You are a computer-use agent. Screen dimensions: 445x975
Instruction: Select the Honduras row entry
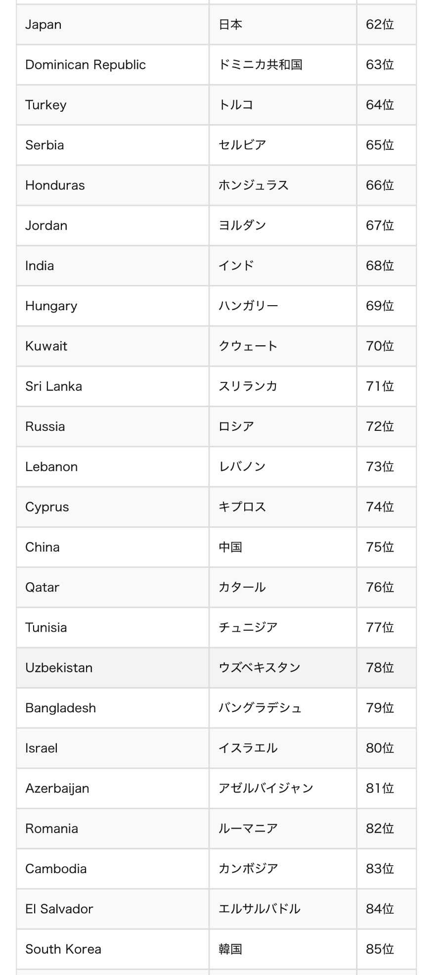pyautogui.click(x=55, y=186)
